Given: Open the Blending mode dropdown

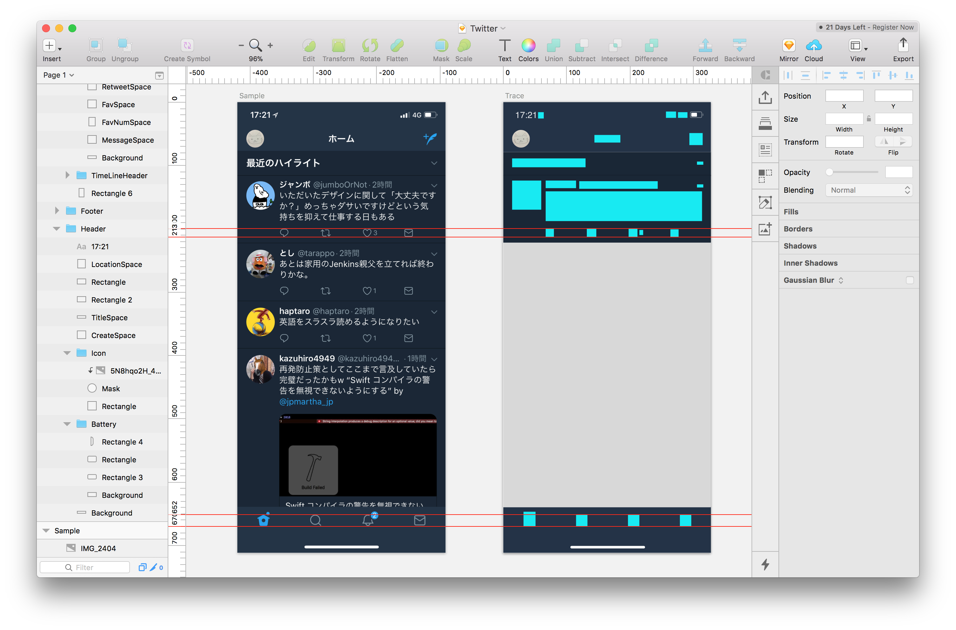Looking at the screenshot, I should pos(869,190).
